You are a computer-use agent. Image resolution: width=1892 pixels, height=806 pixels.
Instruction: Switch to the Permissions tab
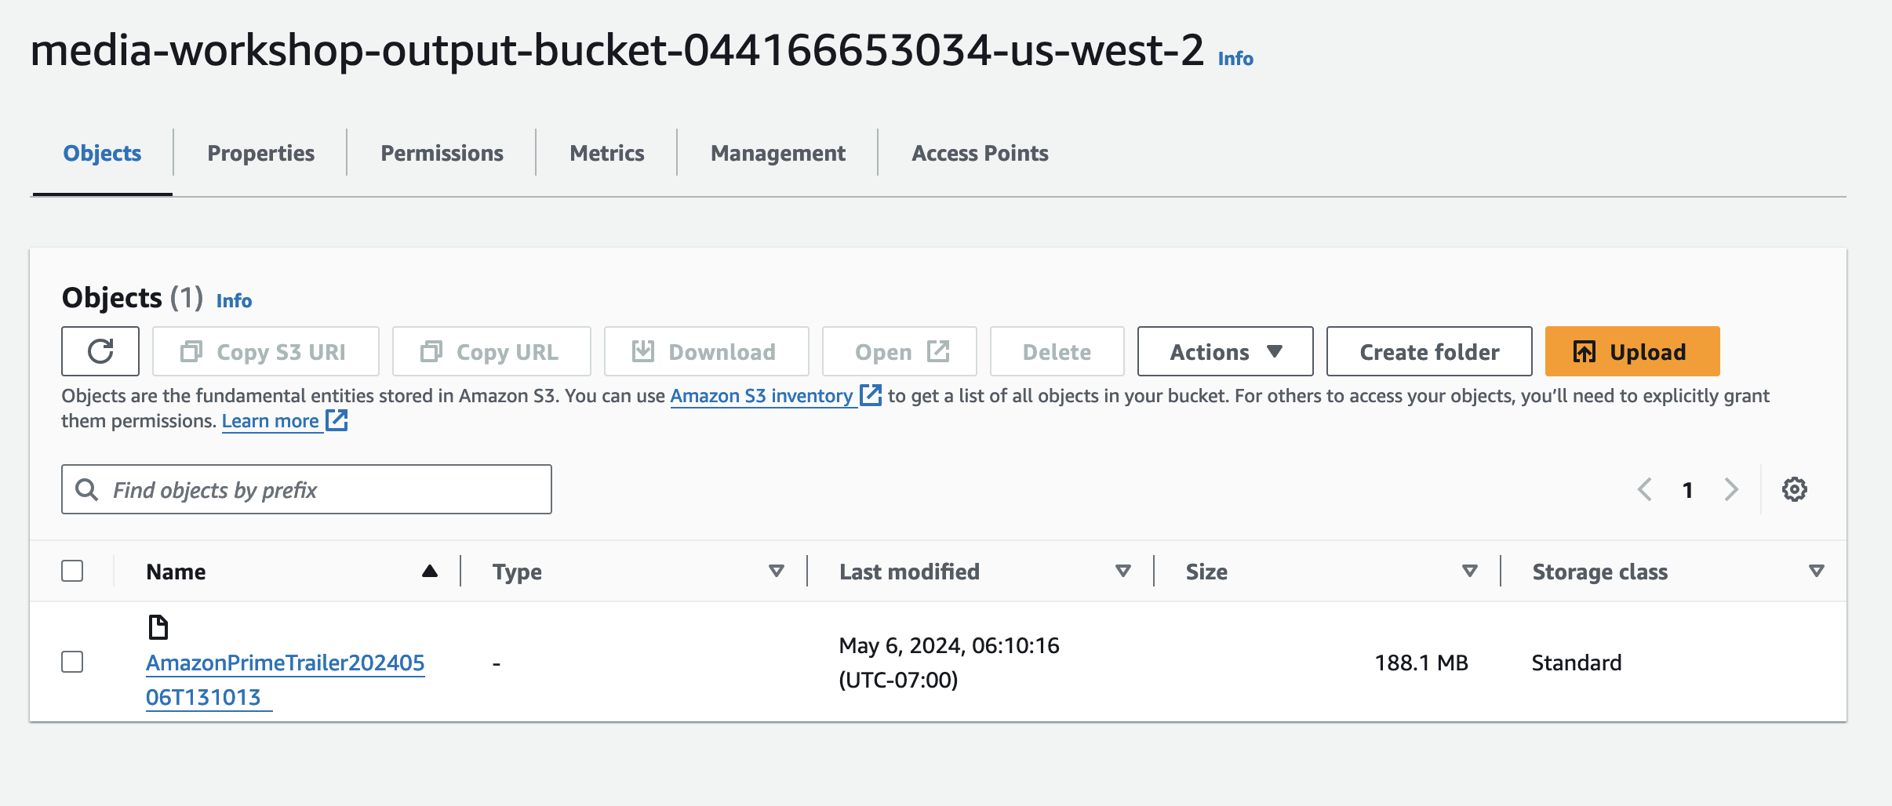pos(442,153)
